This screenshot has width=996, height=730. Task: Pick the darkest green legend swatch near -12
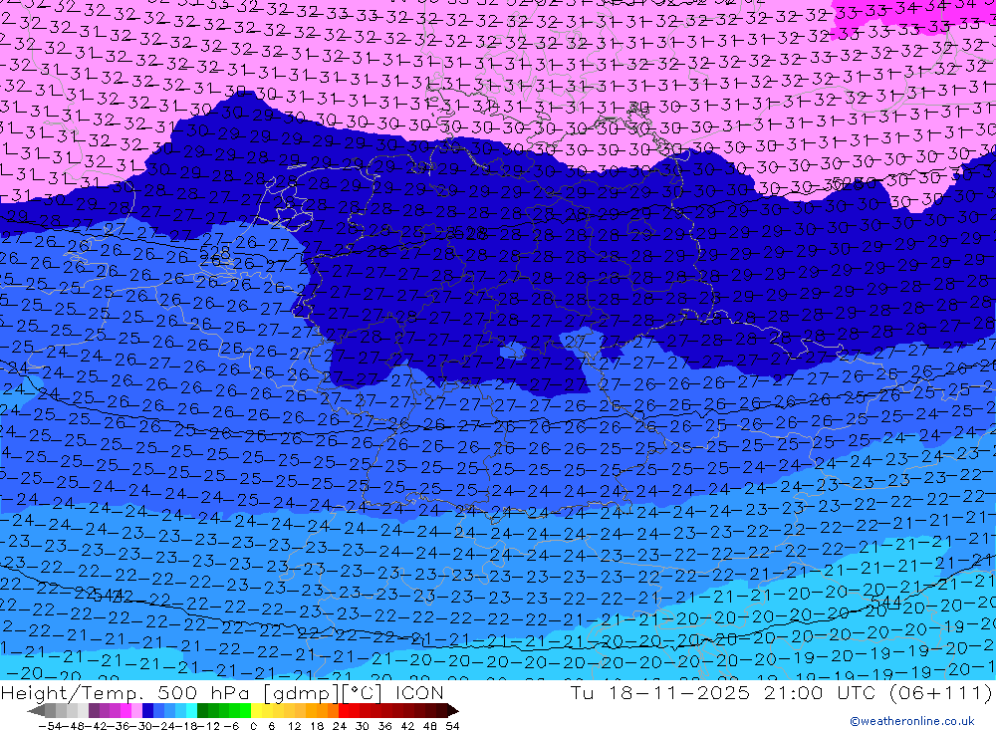[x=202, y=711]
